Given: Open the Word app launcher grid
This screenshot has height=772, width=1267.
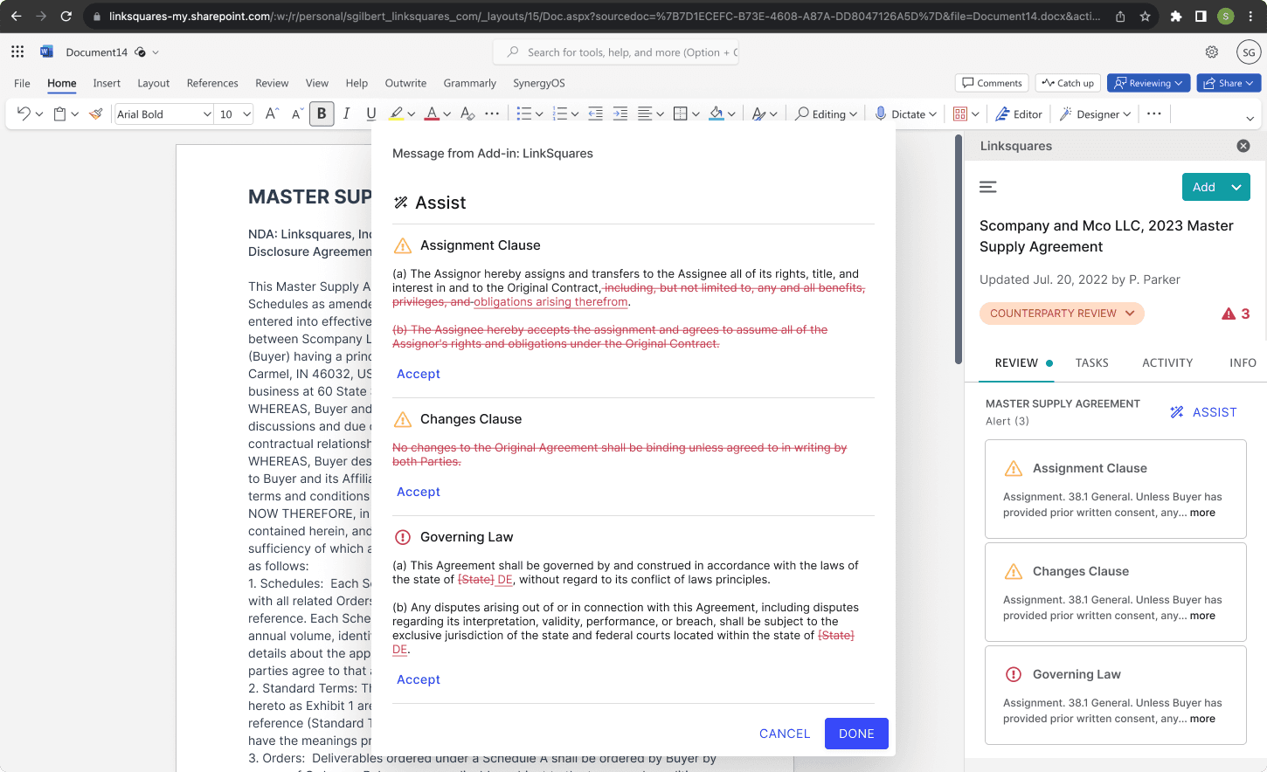Looking at the screenshot, I should [x=17, y=52].
